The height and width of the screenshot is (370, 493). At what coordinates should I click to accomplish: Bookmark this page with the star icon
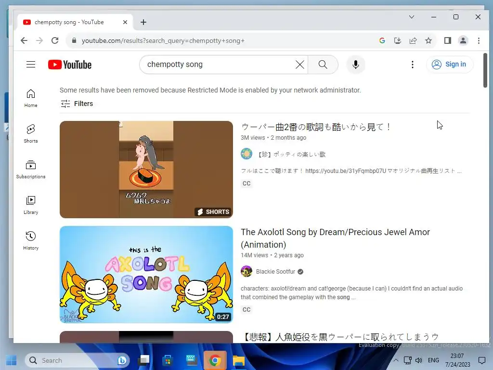[x=428, y=40]
